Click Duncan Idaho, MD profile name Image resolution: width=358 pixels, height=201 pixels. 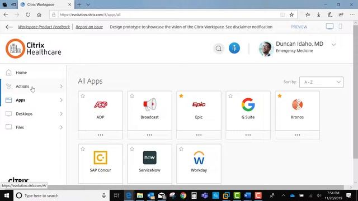tap(300, 44)
